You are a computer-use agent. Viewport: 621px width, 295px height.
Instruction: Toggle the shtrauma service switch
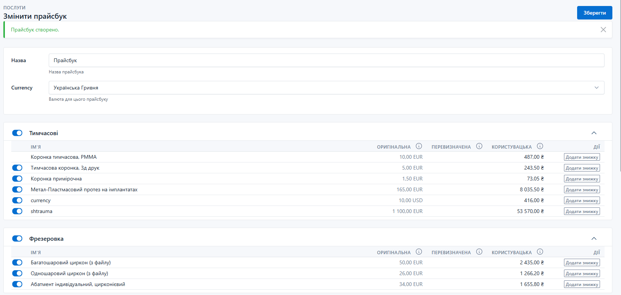tap(17, 211)
